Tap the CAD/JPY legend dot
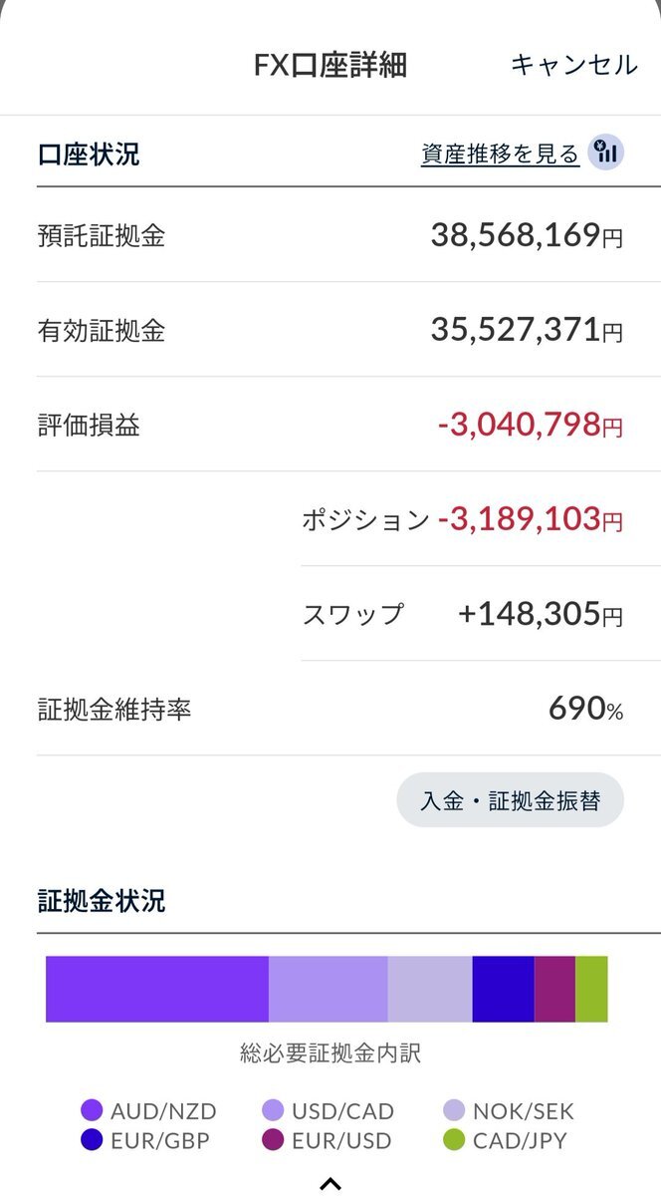 click(454, 1141)
